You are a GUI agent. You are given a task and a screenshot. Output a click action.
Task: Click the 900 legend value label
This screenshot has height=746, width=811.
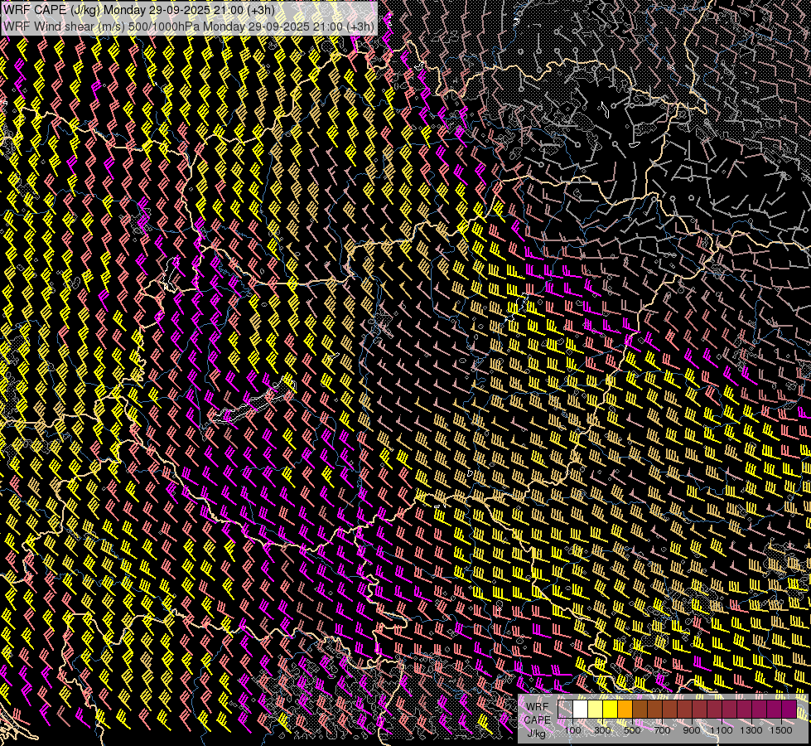click(x=692, y=730)
